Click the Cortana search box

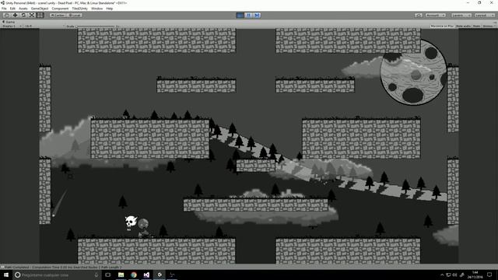pyautogui.click(x=57, y=275)
